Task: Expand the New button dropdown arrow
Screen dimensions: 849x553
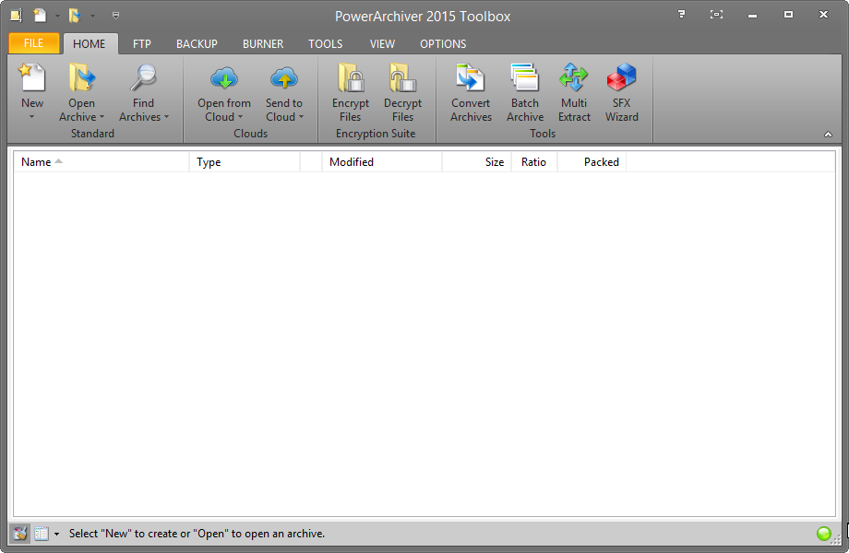Action: pos(32,117)
